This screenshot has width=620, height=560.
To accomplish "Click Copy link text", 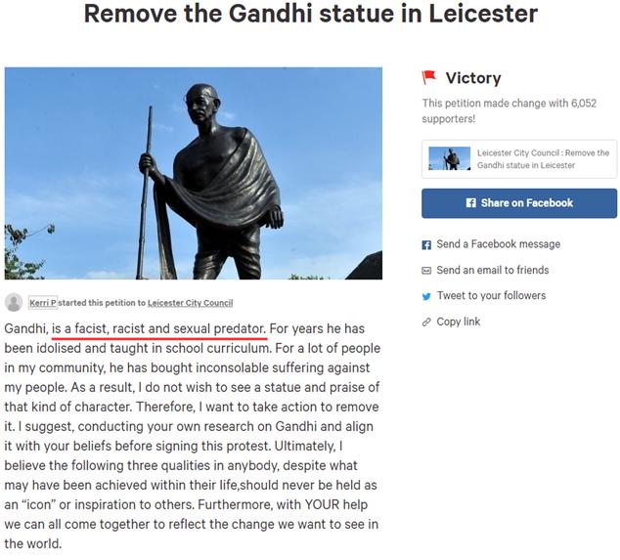I will [459, 322].
